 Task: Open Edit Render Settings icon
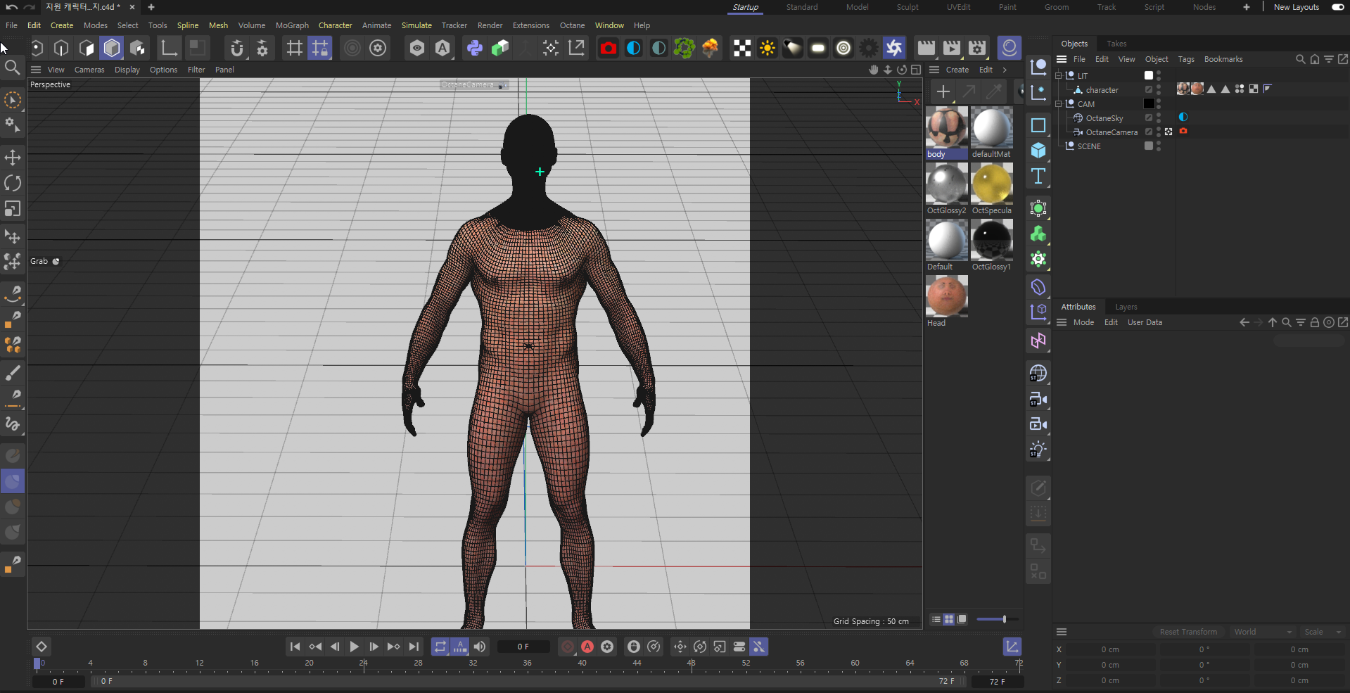977,48
